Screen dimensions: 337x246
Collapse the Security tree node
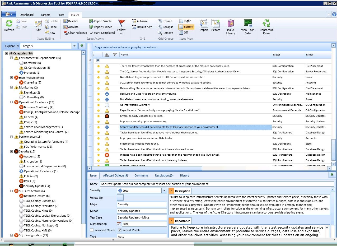12,152
